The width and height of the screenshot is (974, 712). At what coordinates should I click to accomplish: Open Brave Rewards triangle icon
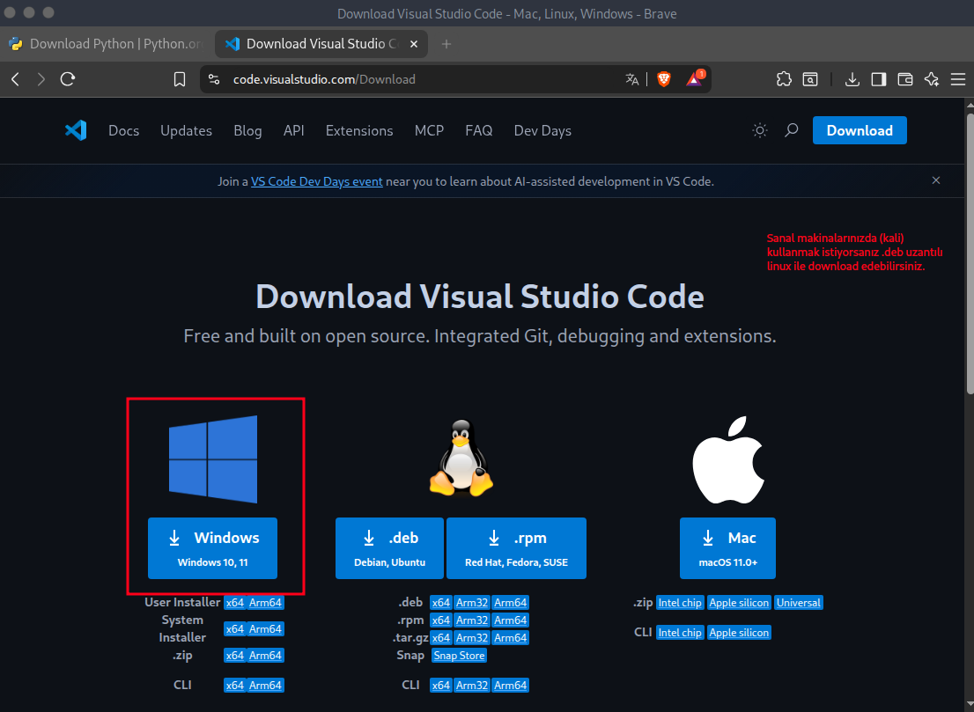point(695,78)
